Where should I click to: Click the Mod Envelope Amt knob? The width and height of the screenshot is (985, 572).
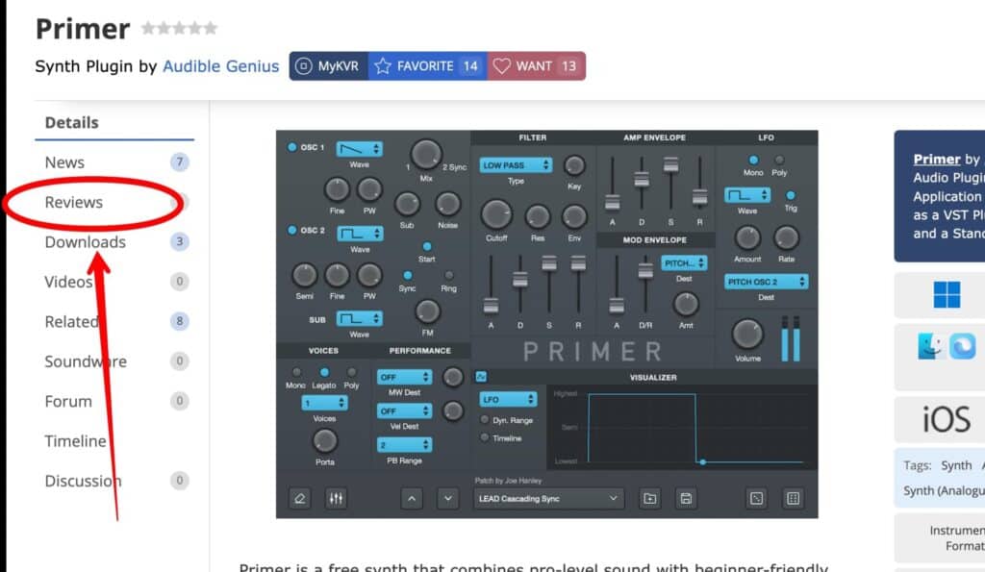click(x=686, y=305)
